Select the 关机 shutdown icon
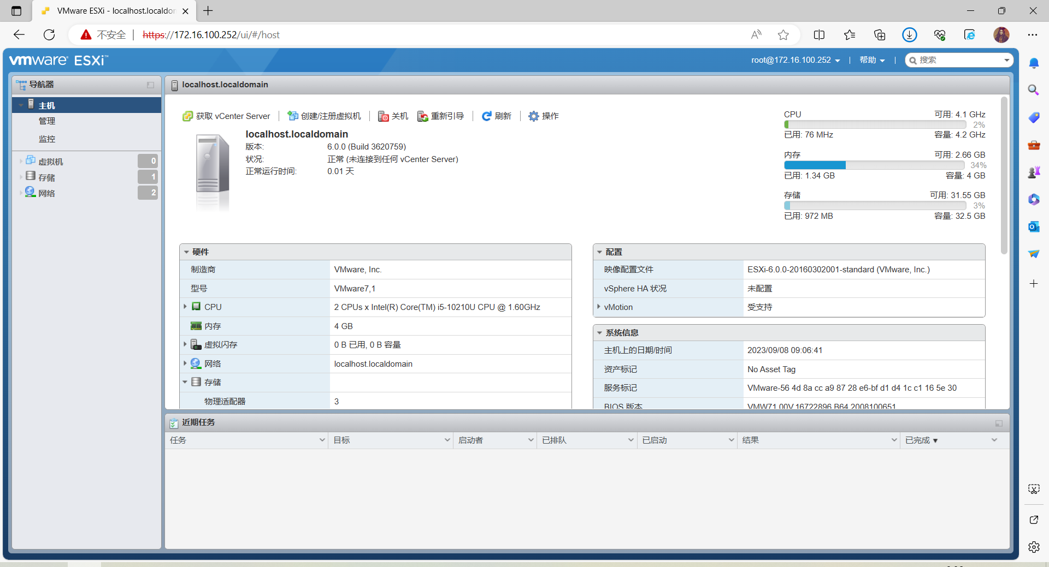This screenshot has height=567, width=1049. coord(382,116)
